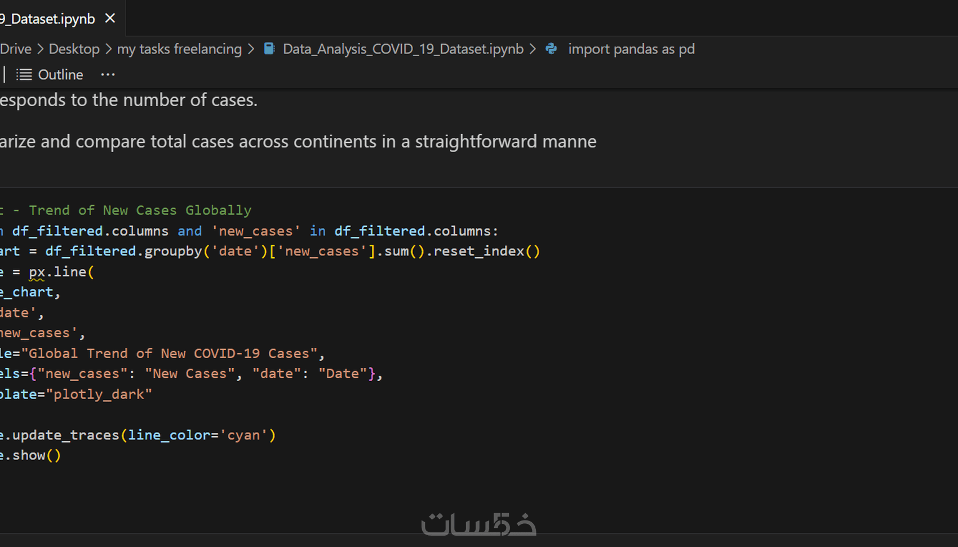
Task: Click the underlined px in px.line
Action: click(37, 272)
